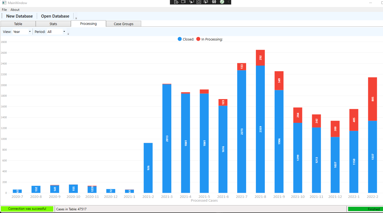Activate the select element pointer icon

(x=192, y=2)
